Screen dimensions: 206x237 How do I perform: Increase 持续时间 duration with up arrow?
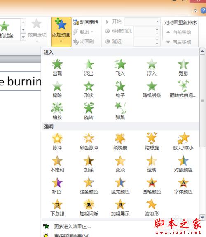click(x=157, y=29)
